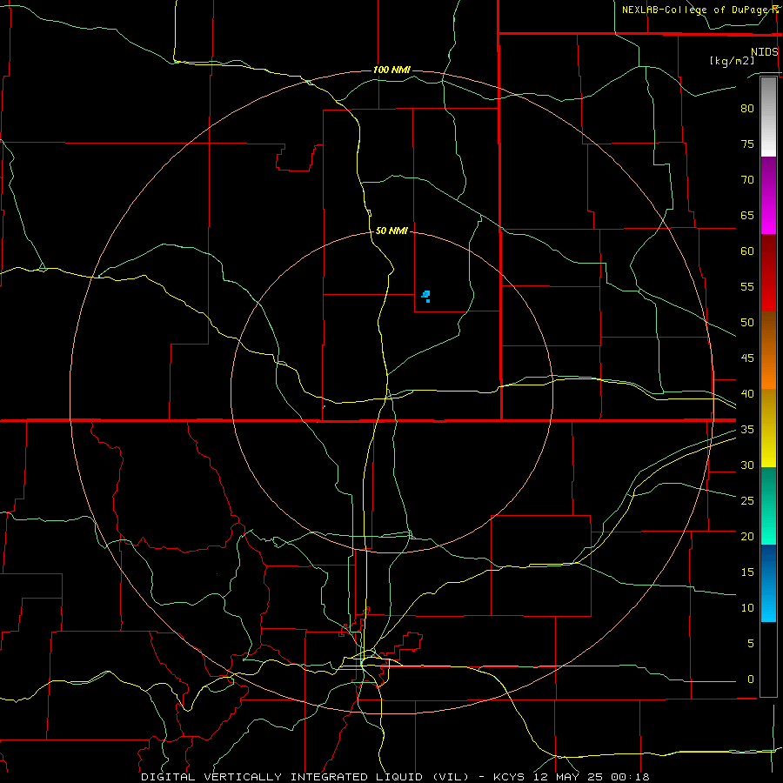Click the magenta segment of the color scale

coord(768,195)
